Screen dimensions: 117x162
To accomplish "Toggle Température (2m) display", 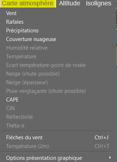I will (x=57, y=146).
